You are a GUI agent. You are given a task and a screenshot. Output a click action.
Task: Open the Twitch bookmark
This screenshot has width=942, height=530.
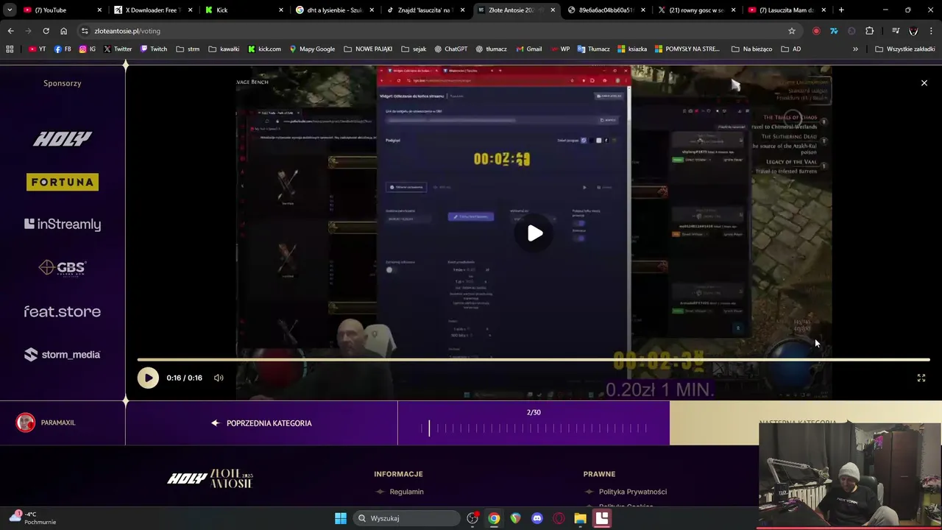coord(153,49)
